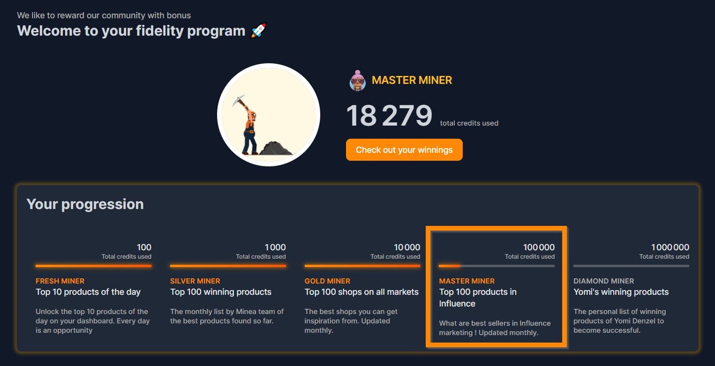Select the Diamond Miner tier label
This screenshot has width=715, height=366.
click(604, 281)
